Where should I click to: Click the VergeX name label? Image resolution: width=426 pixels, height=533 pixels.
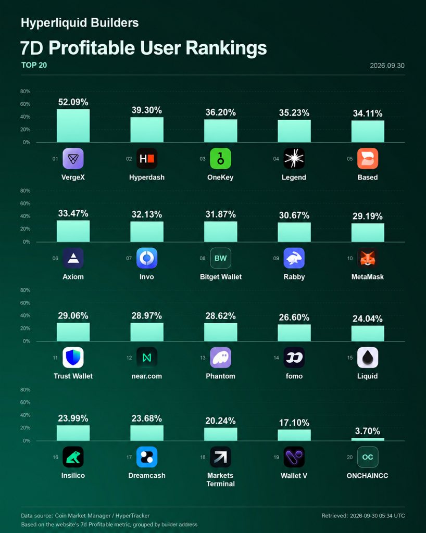(73, 177)
